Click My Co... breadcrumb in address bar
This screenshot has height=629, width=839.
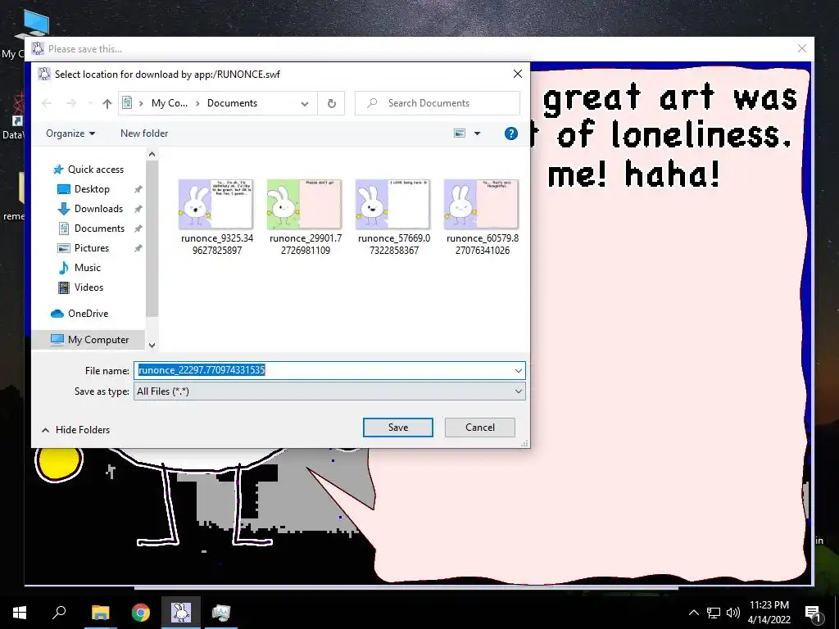click(x=169, y=103)
